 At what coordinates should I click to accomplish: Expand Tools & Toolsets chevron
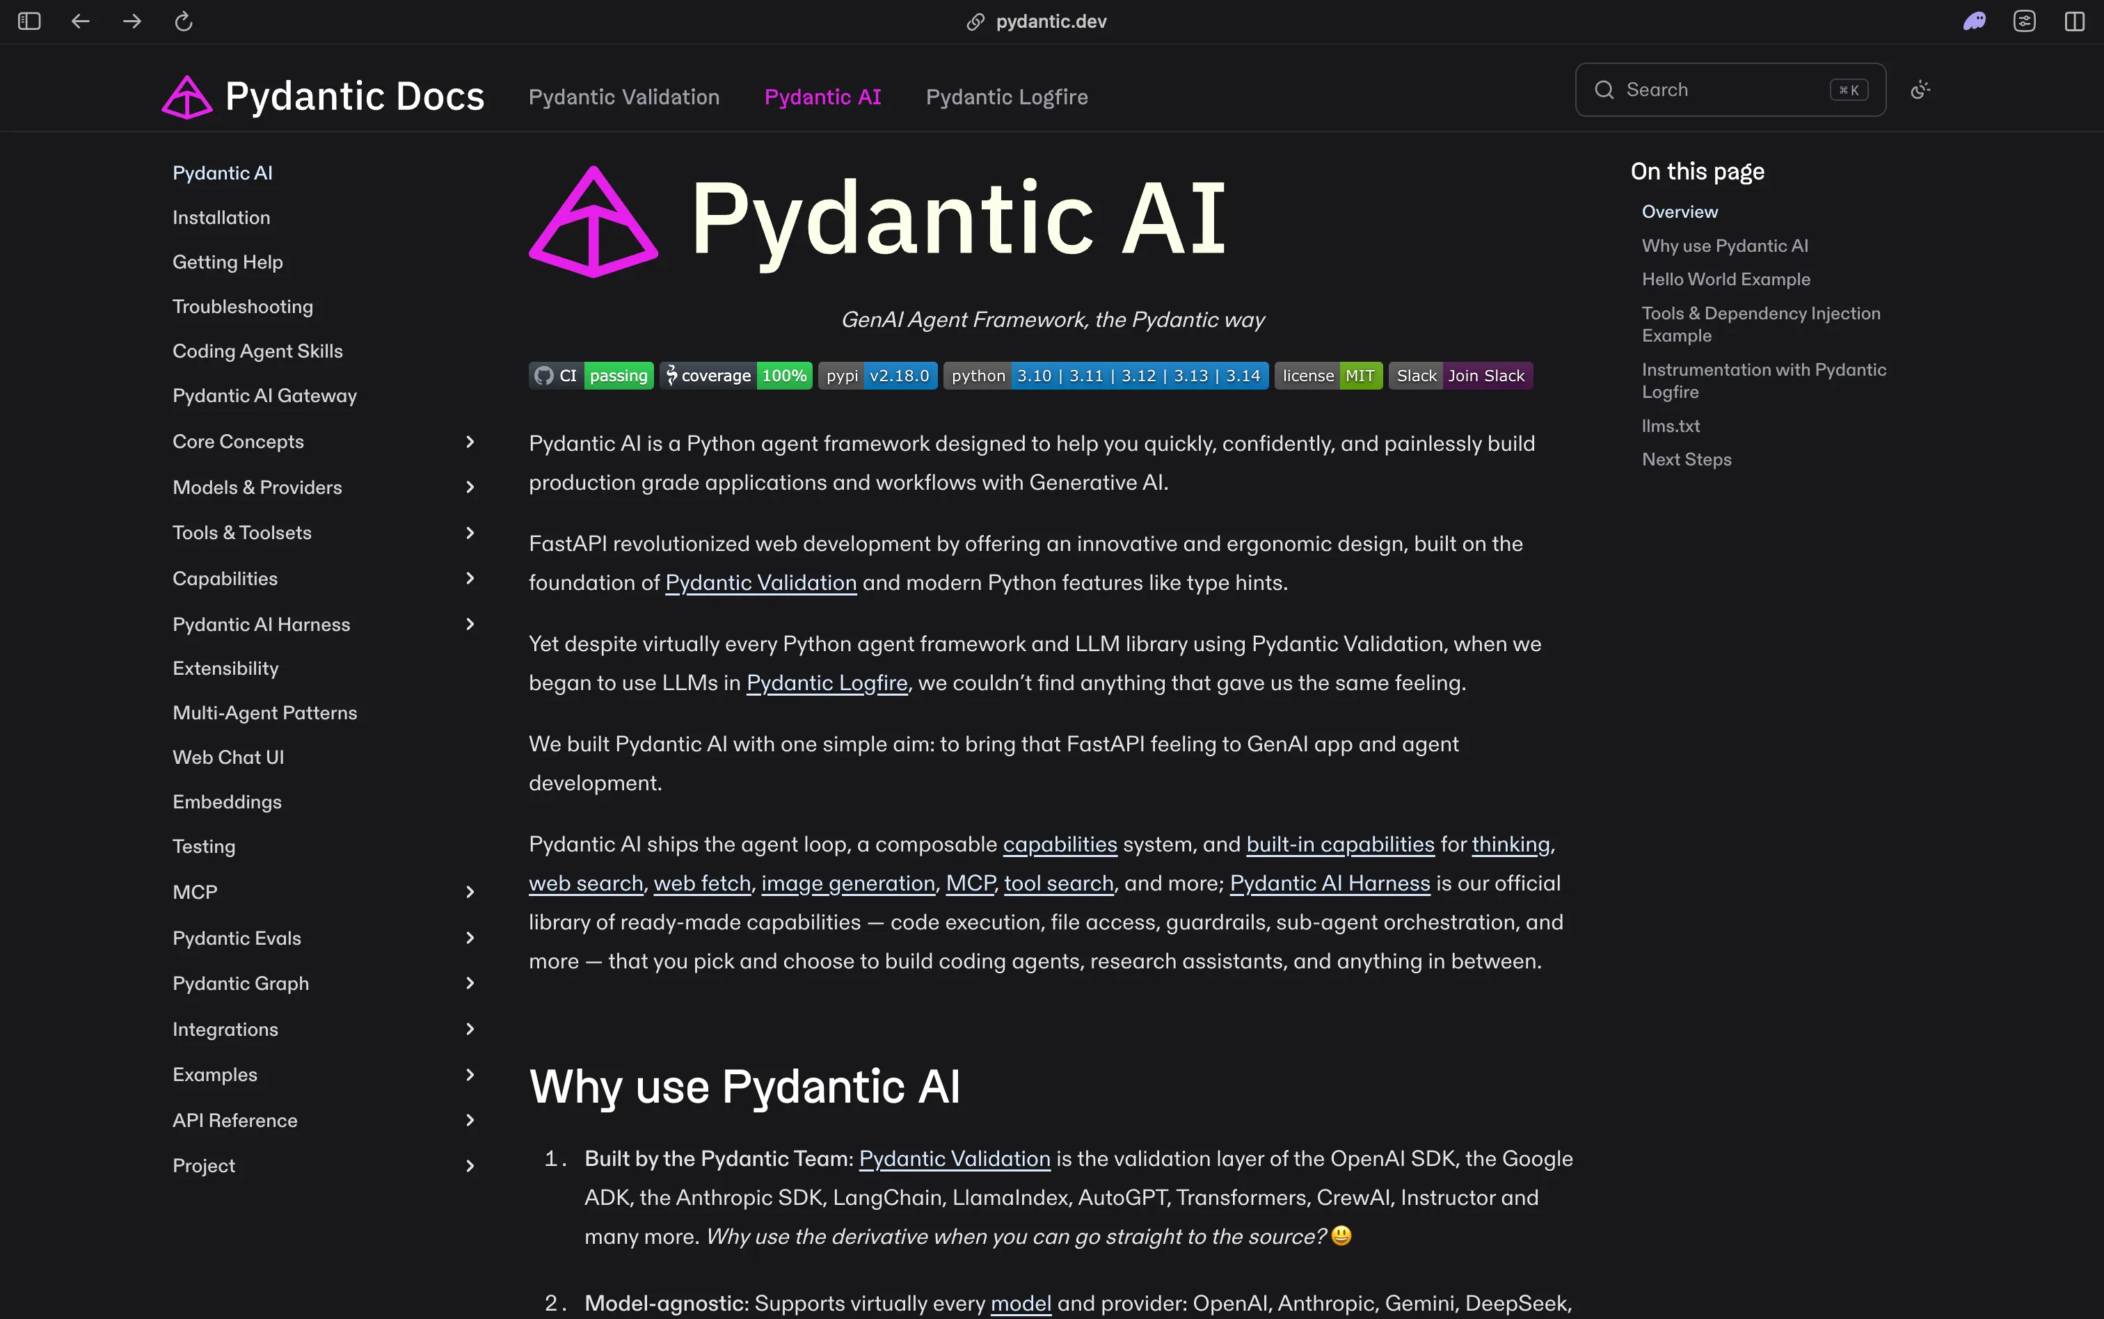pos(470,532)
